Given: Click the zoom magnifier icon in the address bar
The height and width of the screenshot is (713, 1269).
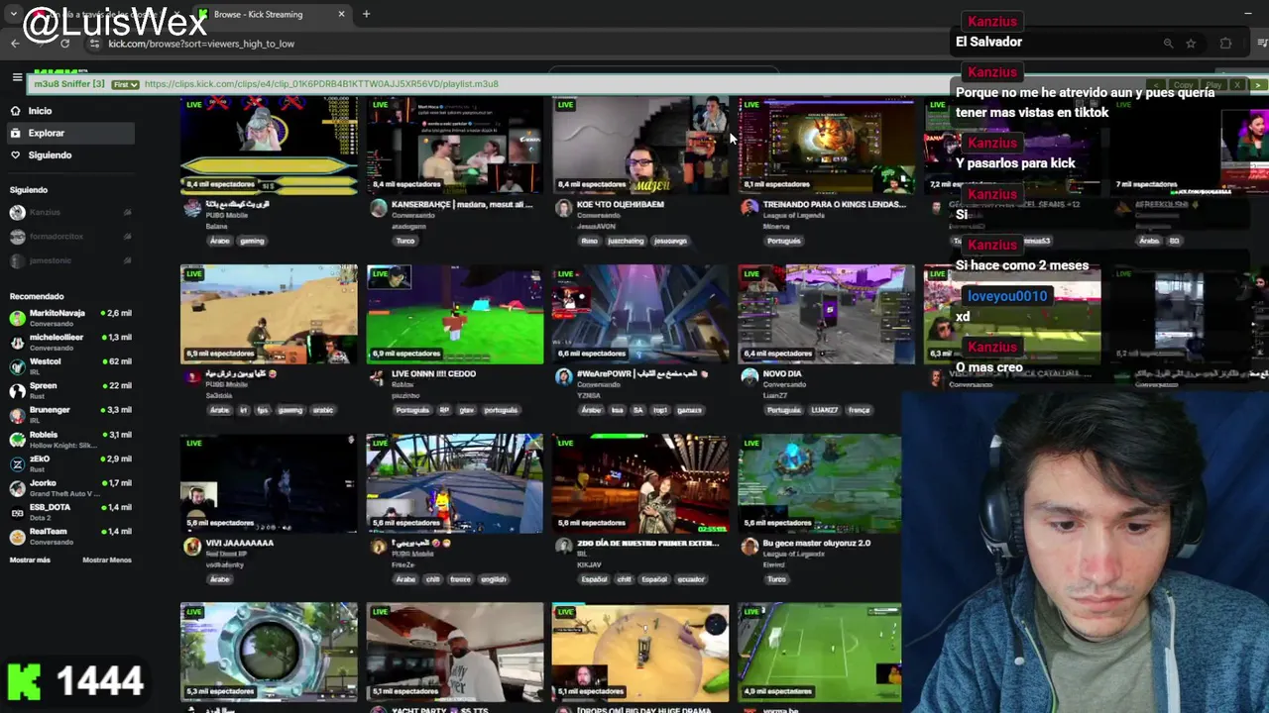Looking at the screenshot, I should 1168,44.
